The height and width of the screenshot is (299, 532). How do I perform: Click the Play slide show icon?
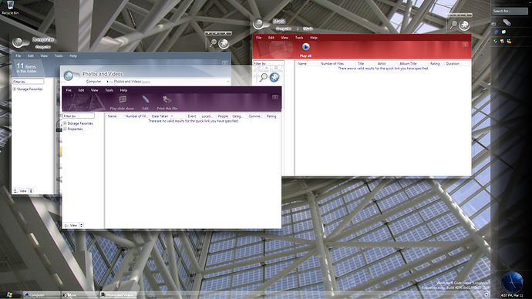123,99
